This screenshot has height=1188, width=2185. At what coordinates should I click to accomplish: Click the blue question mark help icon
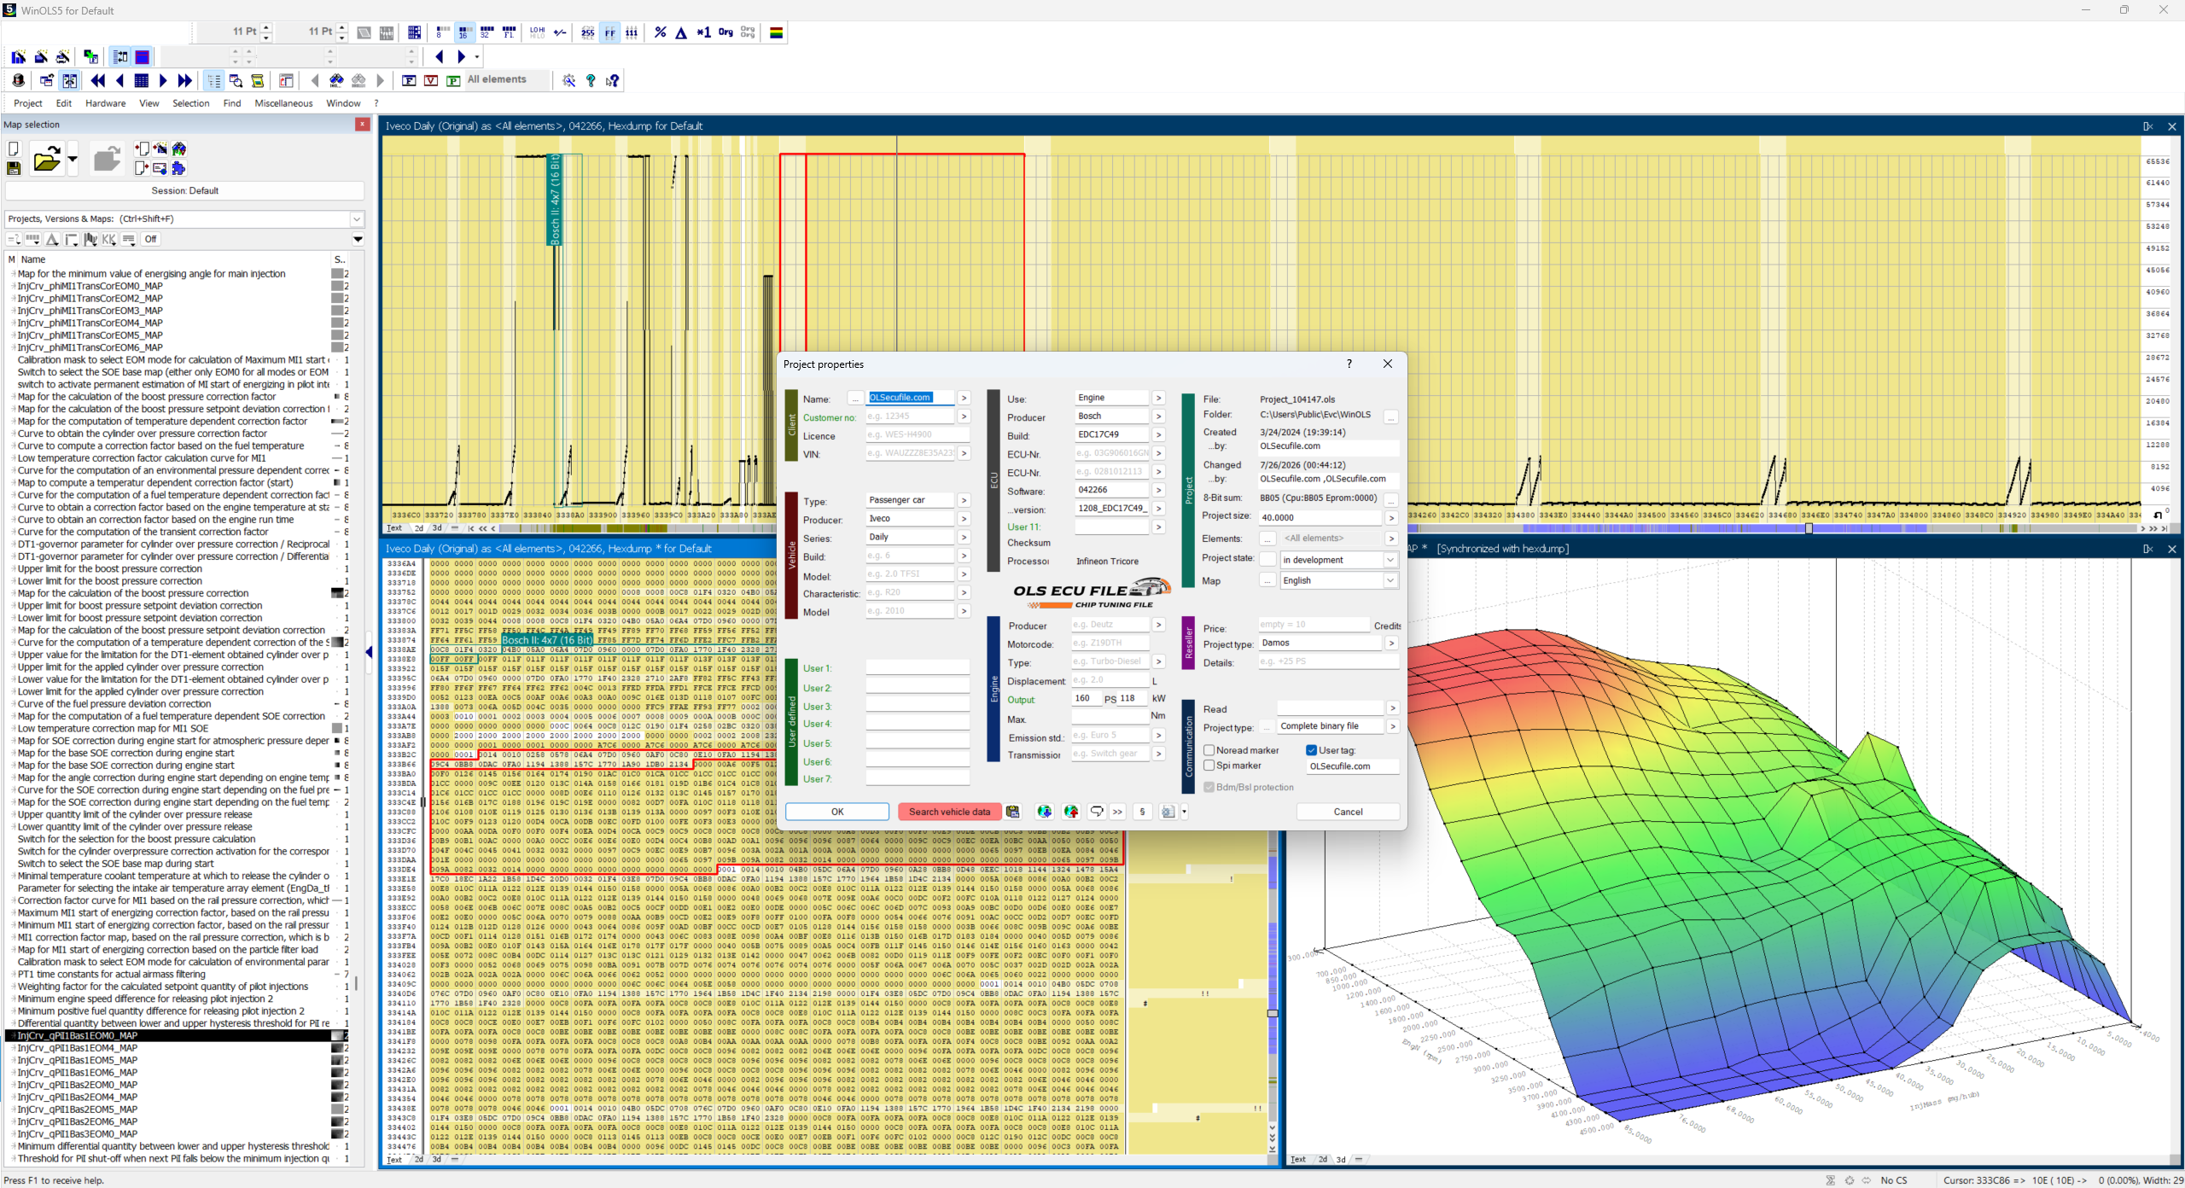[x=591, y=80]
